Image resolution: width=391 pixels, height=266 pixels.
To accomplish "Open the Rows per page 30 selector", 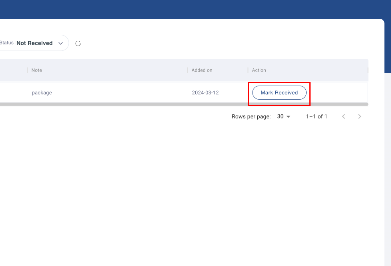I will (x=283, y=116).
